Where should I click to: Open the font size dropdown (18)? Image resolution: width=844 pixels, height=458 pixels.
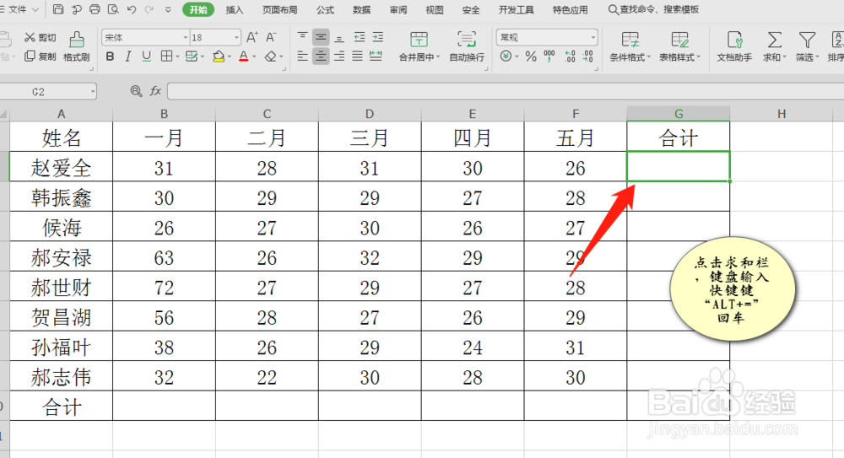pyautogui.click(x=236, y=37)
